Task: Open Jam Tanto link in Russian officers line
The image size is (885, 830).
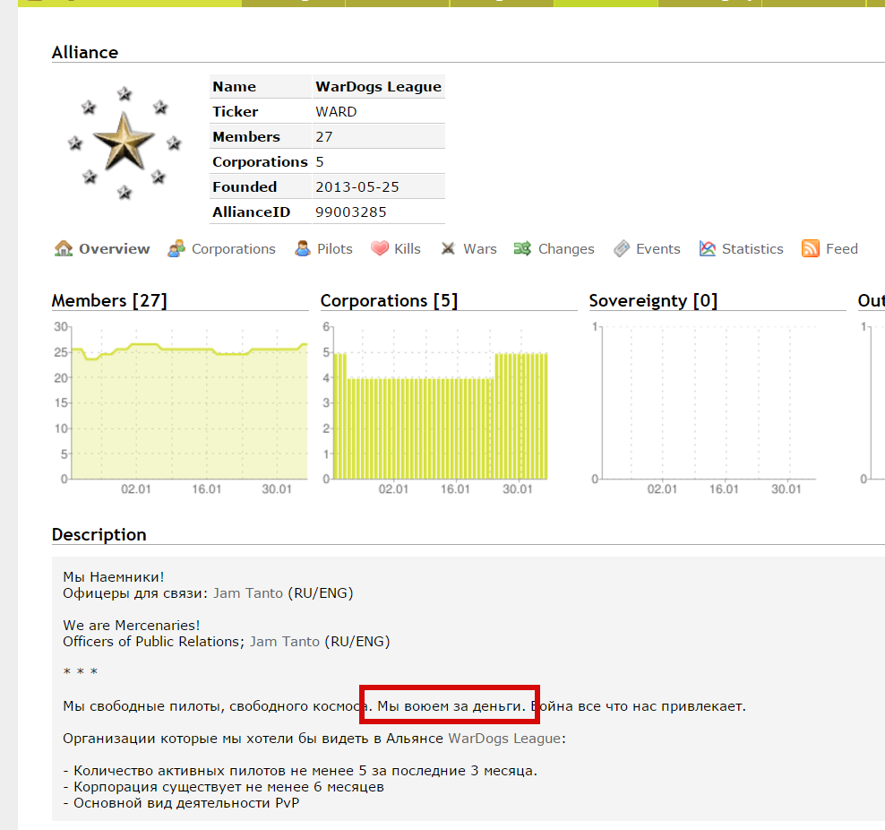Action: [x=248, y=592]
